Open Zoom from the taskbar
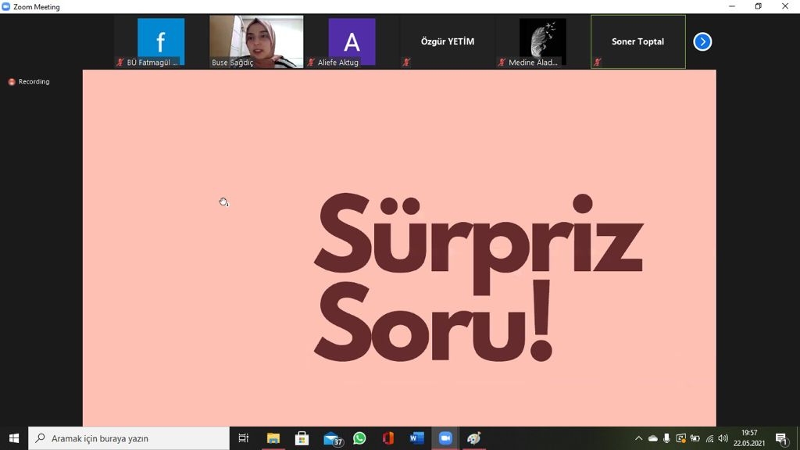This screenshot has width=800, height=450. 445,438
